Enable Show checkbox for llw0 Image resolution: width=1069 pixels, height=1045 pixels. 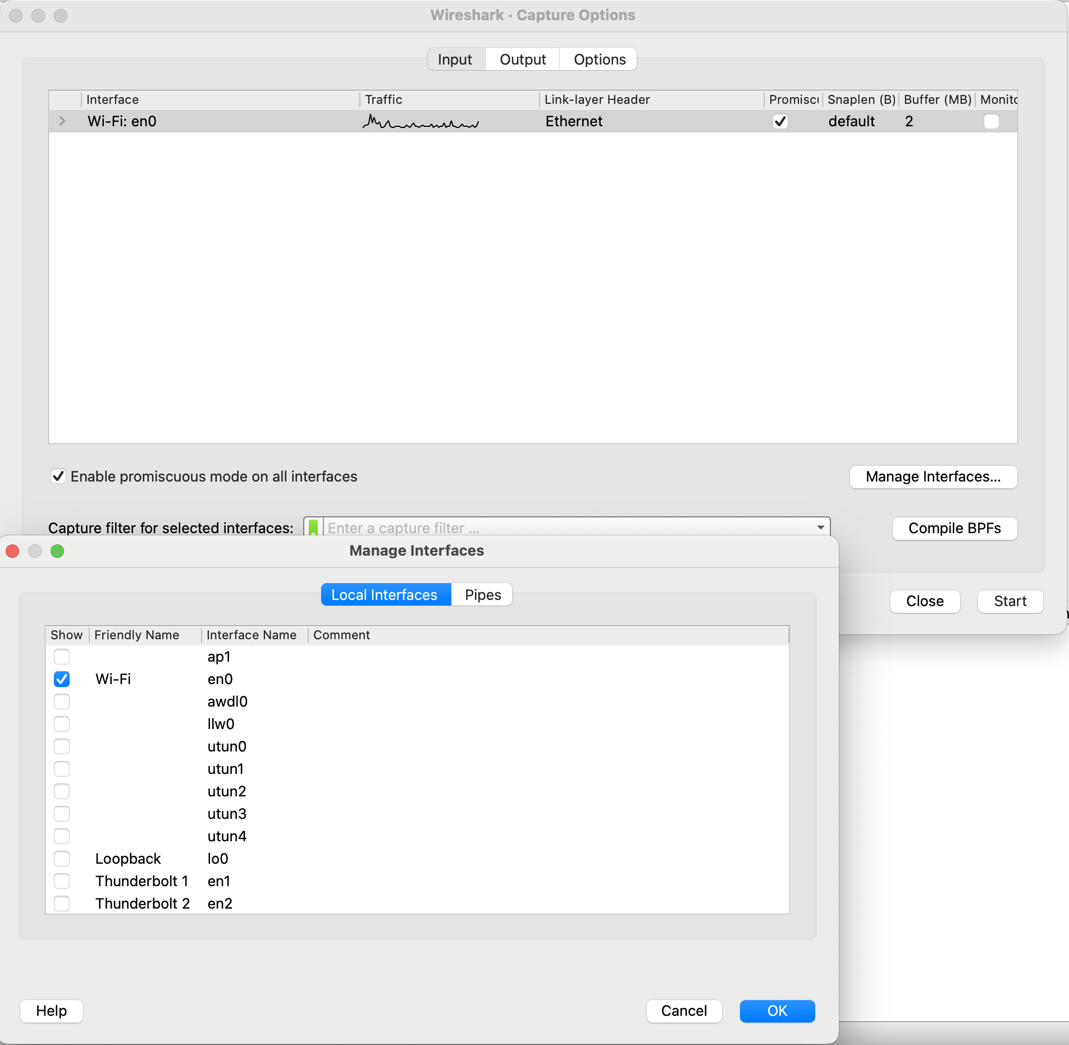62,724
